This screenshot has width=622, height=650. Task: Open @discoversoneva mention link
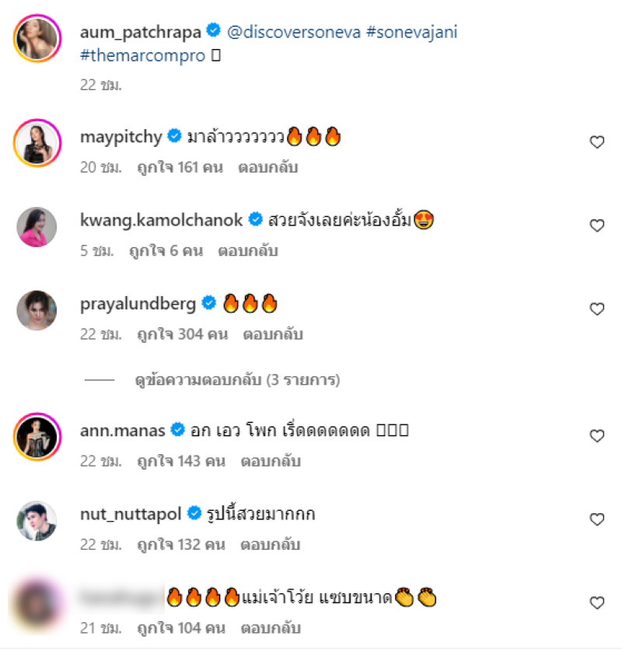(294, 33)
